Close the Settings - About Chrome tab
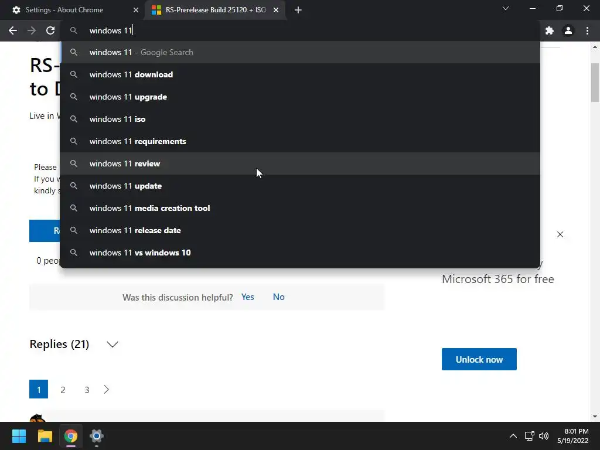 (x=136, y=10)
